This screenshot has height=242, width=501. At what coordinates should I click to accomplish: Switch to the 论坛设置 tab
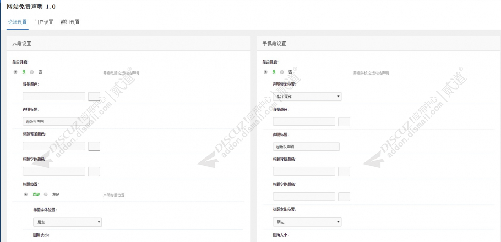point(18,22)
